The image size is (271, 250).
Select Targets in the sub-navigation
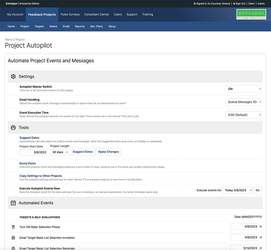39,27
